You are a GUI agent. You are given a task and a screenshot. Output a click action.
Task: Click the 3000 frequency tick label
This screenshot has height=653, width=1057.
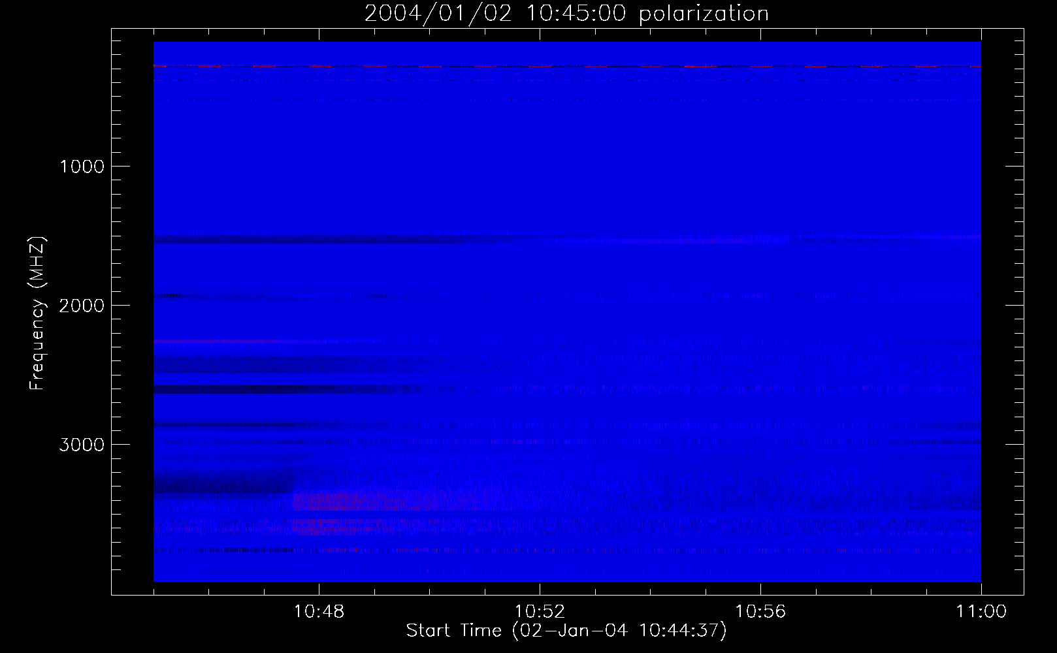[82, 445]
